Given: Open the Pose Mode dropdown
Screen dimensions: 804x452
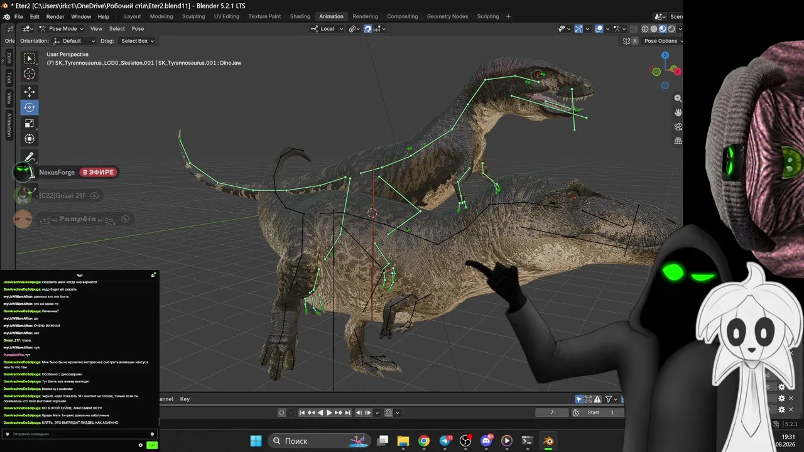Looking at the screenshot, I should (x=62, y=28).
